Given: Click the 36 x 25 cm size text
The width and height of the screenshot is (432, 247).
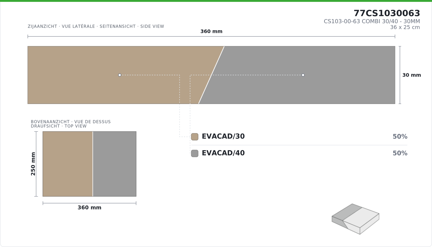Looking at the screenshot, I should click(405, 27).
